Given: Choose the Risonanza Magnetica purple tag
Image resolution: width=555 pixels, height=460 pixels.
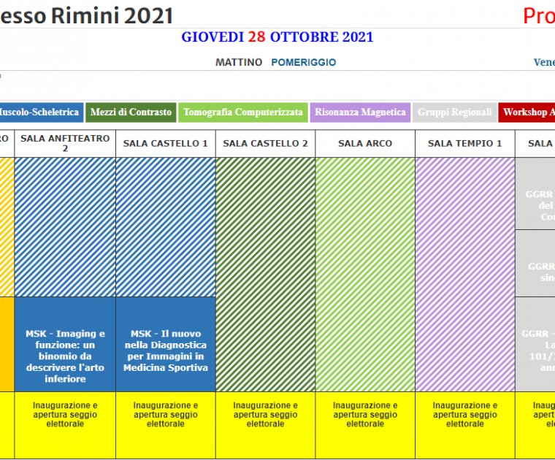Looking at the screenshot, I should [x=360, y=112].
